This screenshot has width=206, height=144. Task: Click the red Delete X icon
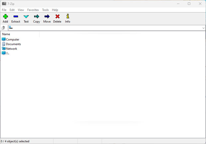pos(57,16)
